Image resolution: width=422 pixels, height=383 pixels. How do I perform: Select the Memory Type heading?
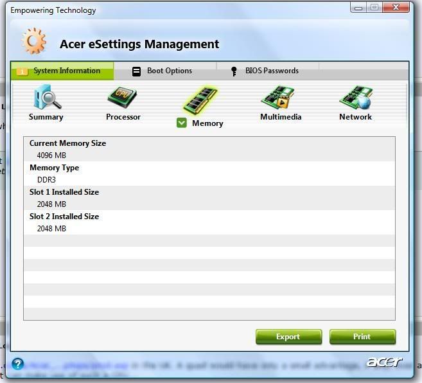coord(54,168)
